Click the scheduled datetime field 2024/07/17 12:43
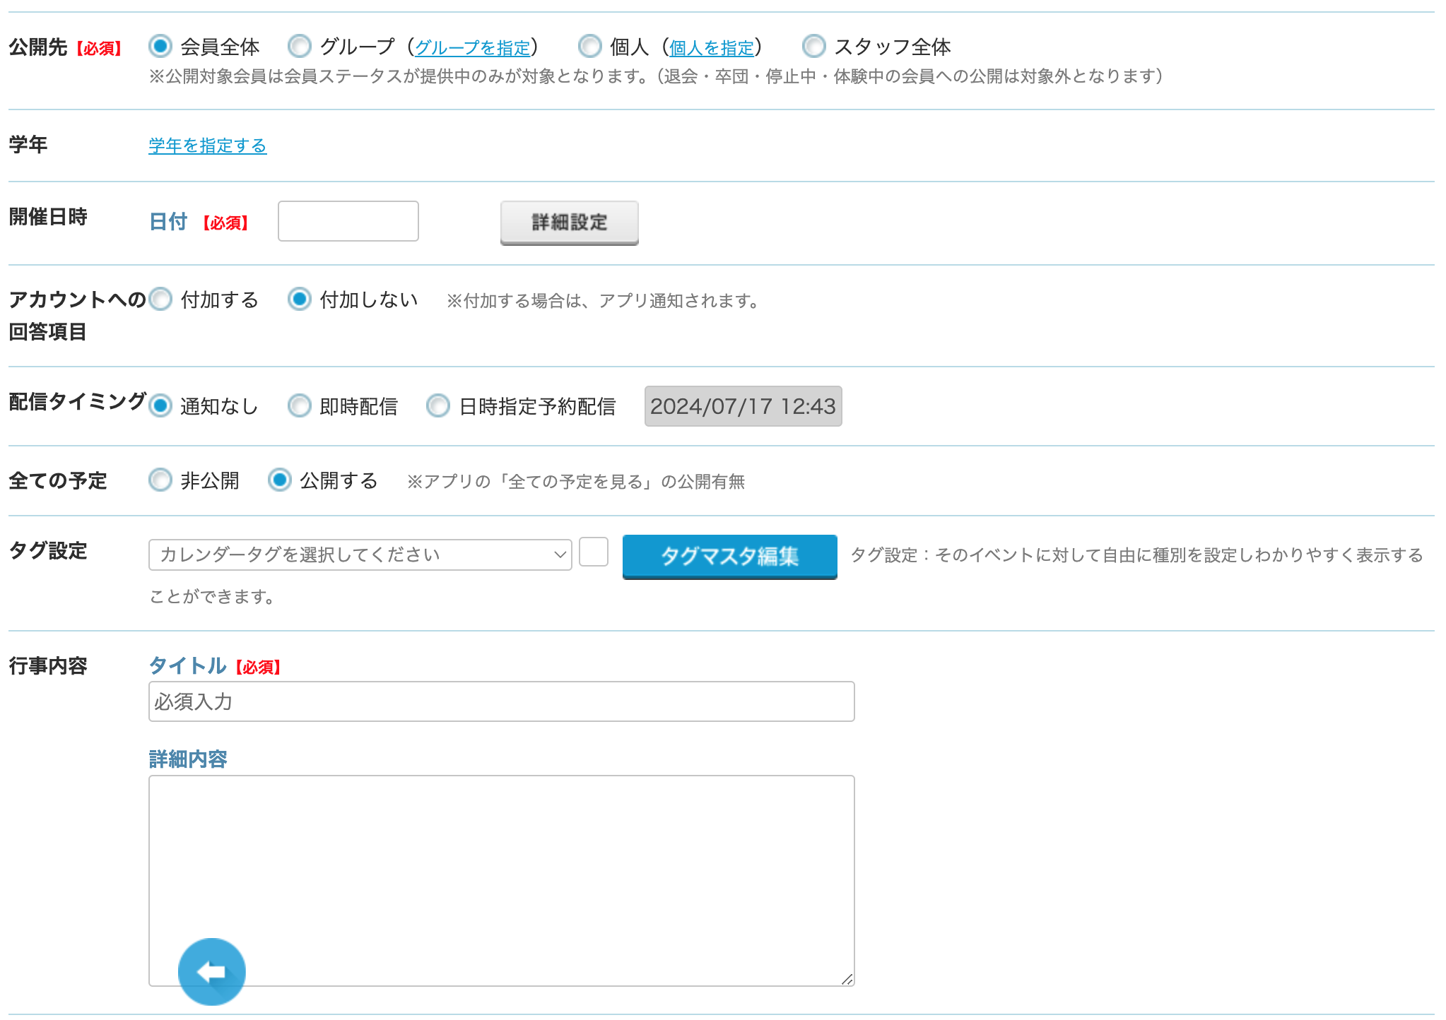Screen dimensions: 1446x1020 coord(743,406)
